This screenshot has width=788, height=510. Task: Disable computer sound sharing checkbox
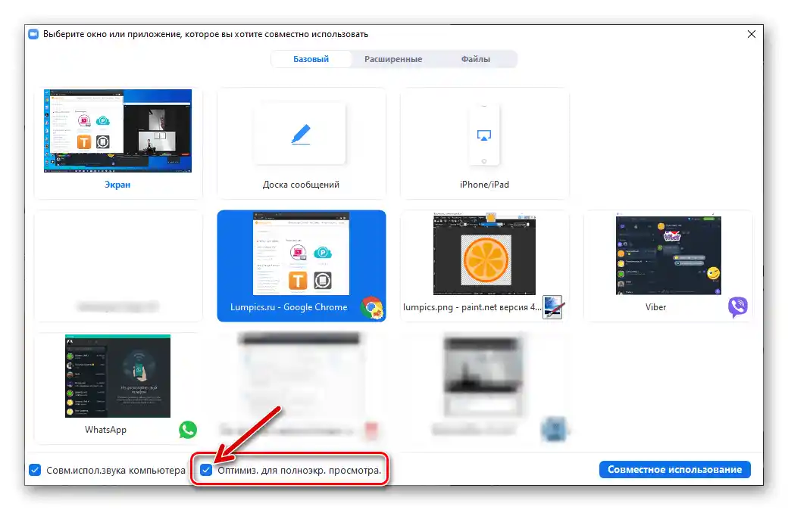point(35,469)
